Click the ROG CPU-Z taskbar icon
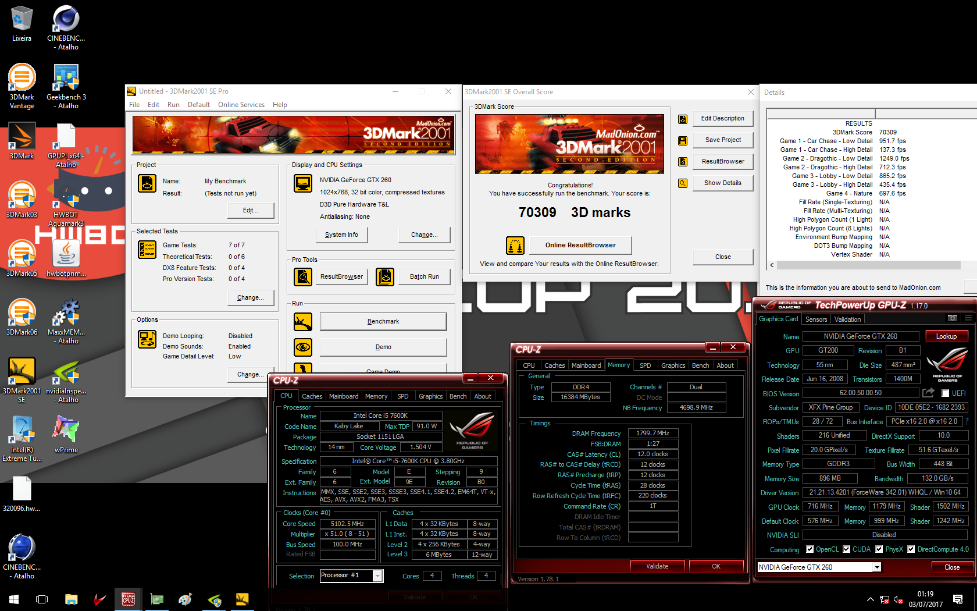The height and width of the screenshot is (611, 977). coord(128,599)
